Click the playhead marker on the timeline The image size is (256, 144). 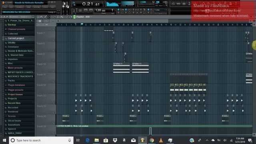tap(82, 24)
